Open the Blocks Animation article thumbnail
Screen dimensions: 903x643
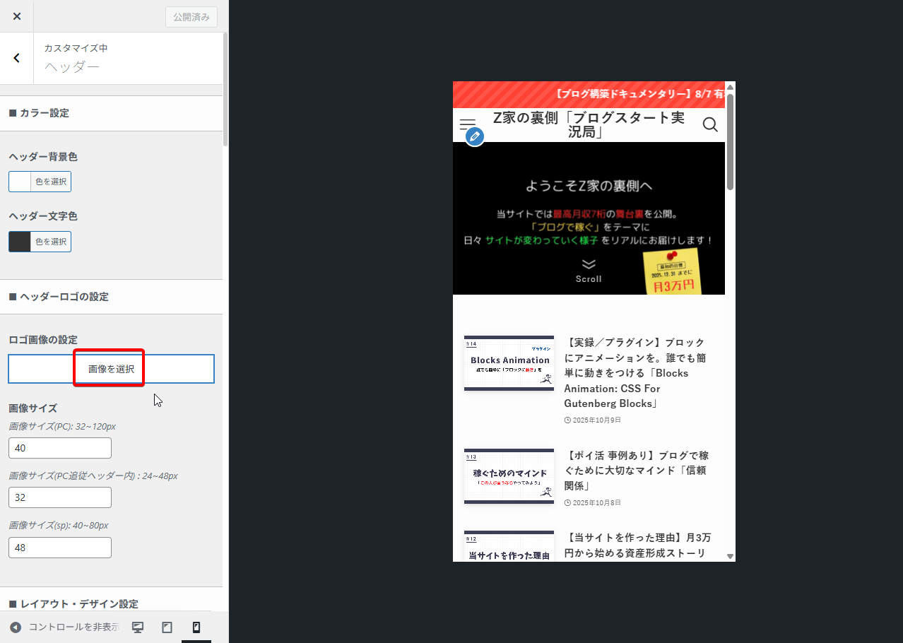[509, 363]
